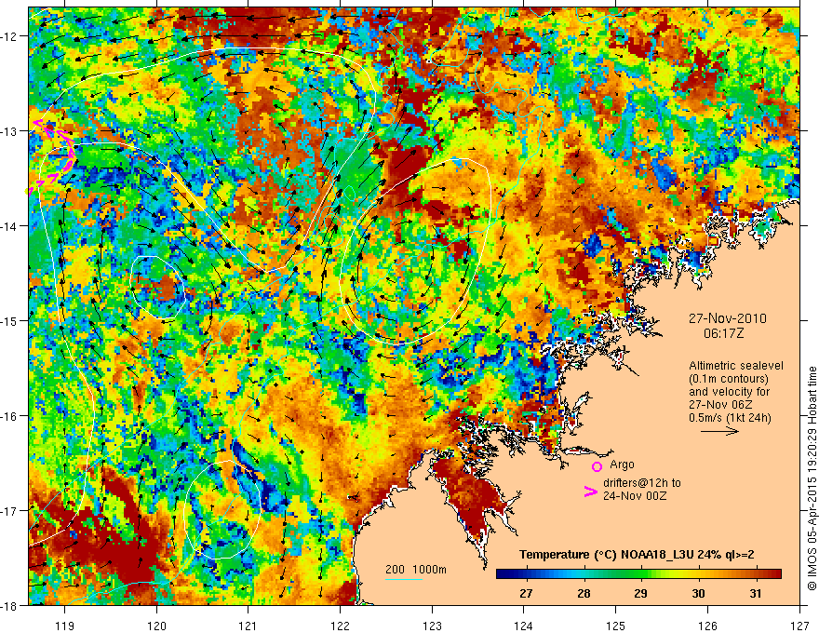Image resolution: width=819 pixels, height=633 pixels.
Task: Click the longitude axis label '121'
Action: 248,626
